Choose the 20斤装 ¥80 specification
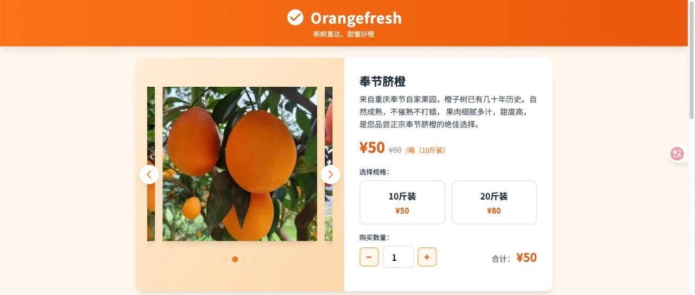The width and height of the screenshot is (695, 295). pyautogui.click(x=494, y=202)
